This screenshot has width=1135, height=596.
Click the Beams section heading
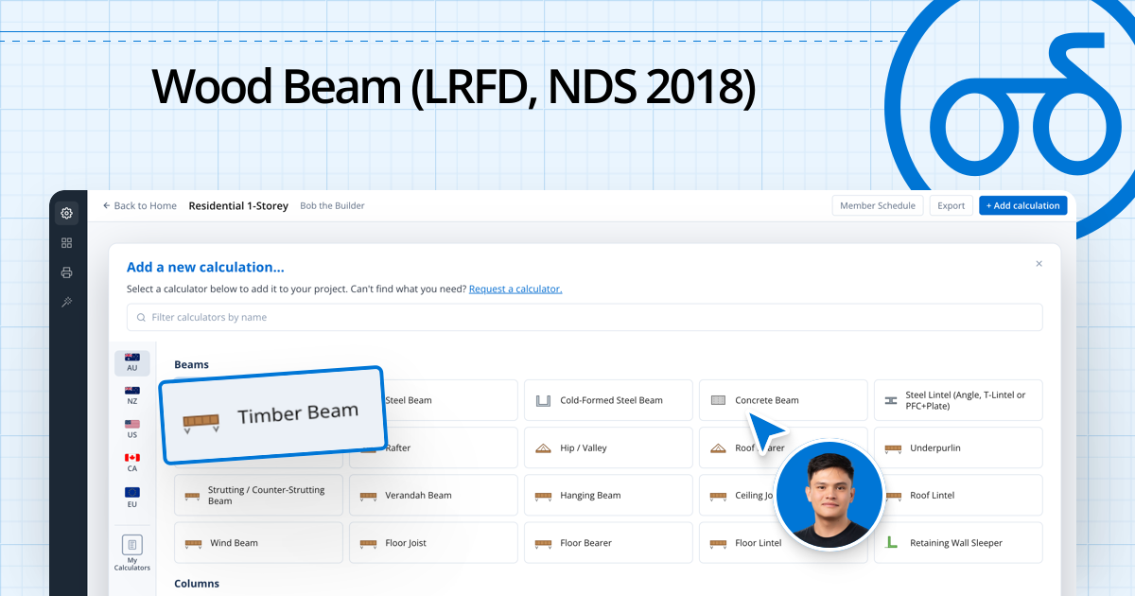coord(191,364)
